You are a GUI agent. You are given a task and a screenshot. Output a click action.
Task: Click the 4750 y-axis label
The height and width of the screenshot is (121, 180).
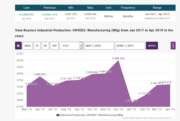(x=20, y=54)
